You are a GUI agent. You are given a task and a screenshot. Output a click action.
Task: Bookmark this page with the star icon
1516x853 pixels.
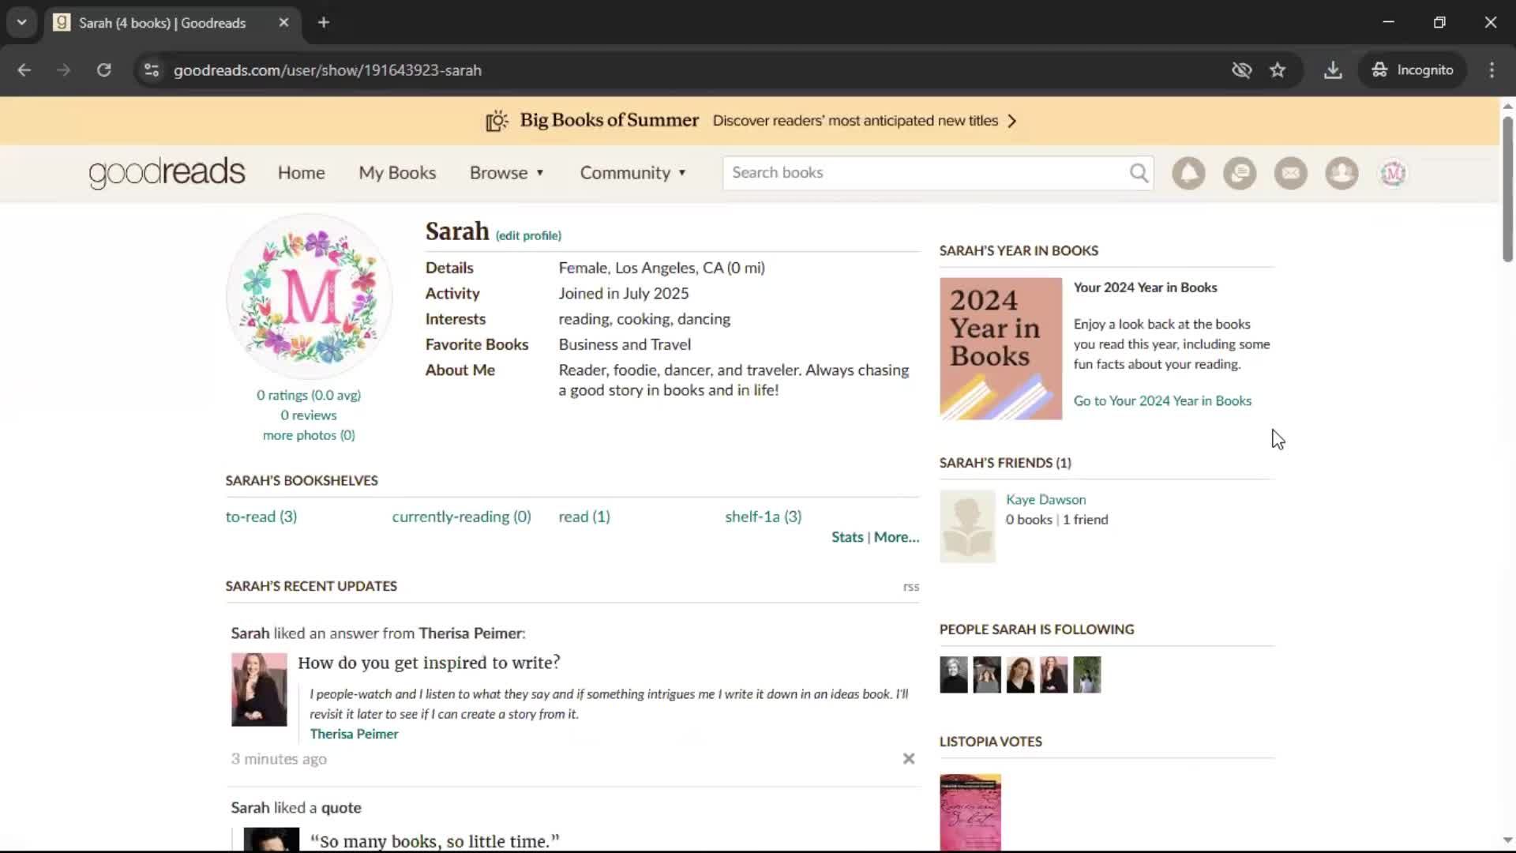click(1278, 70)
